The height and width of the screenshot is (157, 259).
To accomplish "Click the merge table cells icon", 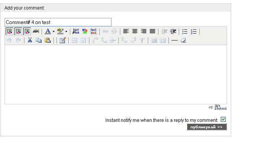I will pos(163,40).
